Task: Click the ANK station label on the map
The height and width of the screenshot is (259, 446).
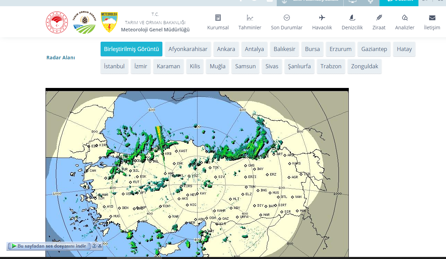Action: (171, 174)
